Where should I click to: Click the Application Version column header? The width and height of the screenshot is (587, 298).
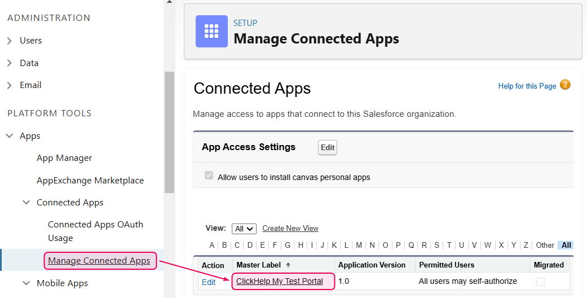372,265
